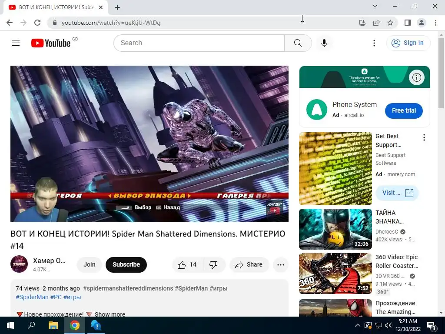Click Free trial on Phone System ad
This screenshot has height=334, width=445.
[x=404, y=111]
